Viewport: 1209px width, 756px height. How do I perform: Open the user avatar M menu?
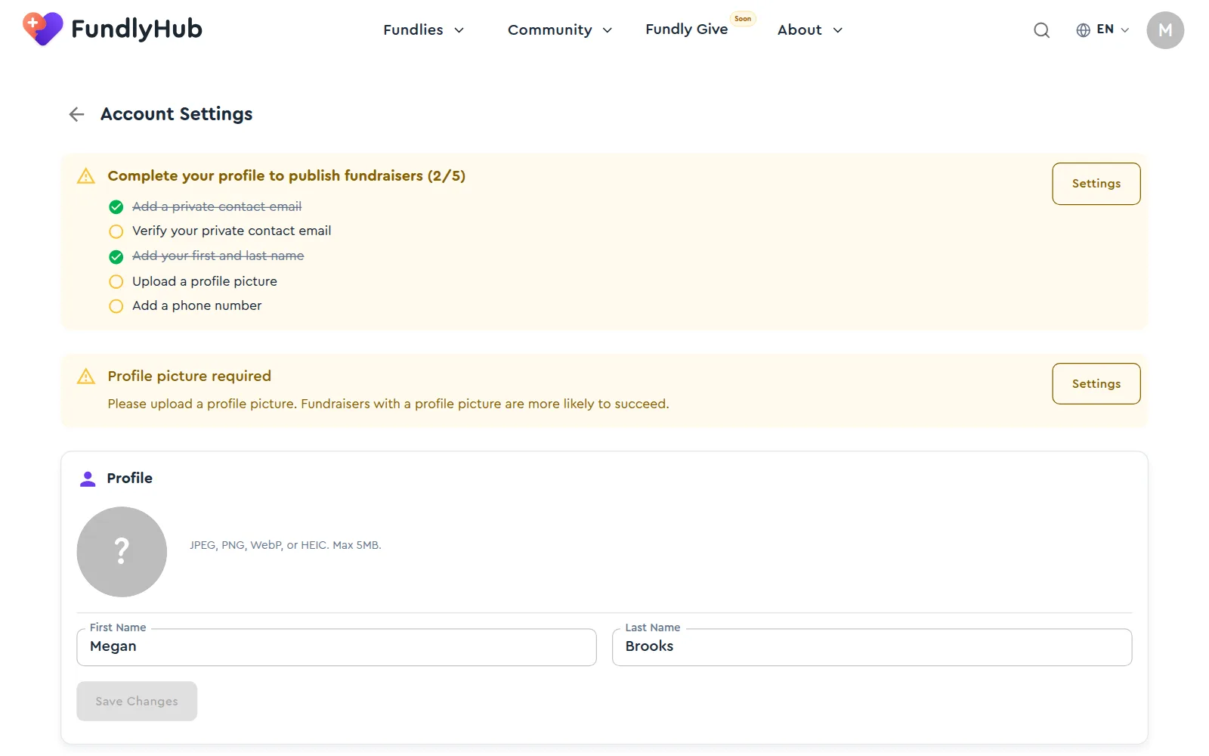pos(1165,30)
